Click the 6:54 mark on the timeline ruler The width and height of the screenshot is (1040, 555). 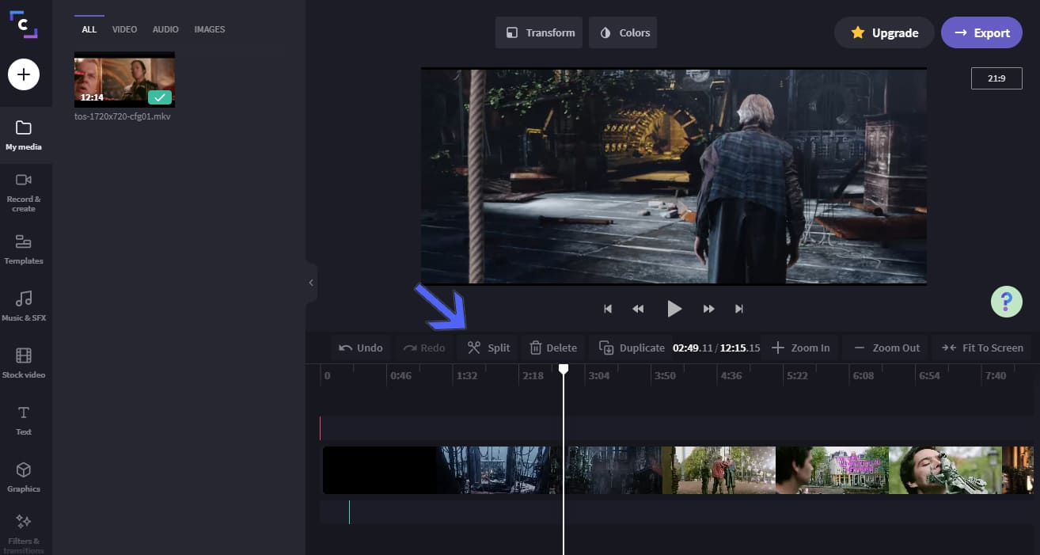(x=929, y=375)
